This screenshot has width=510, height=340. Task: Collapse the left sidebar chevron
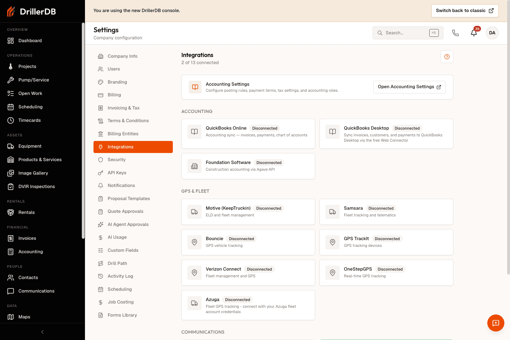click(42, 332)
